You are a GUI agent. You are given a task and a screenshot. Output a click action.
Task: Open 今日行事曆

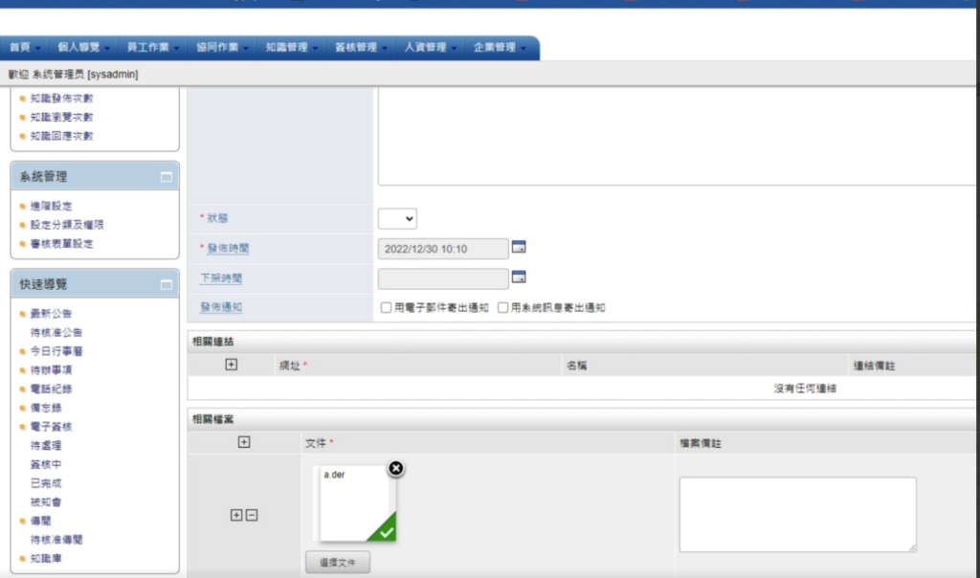[x=56, y=351]
